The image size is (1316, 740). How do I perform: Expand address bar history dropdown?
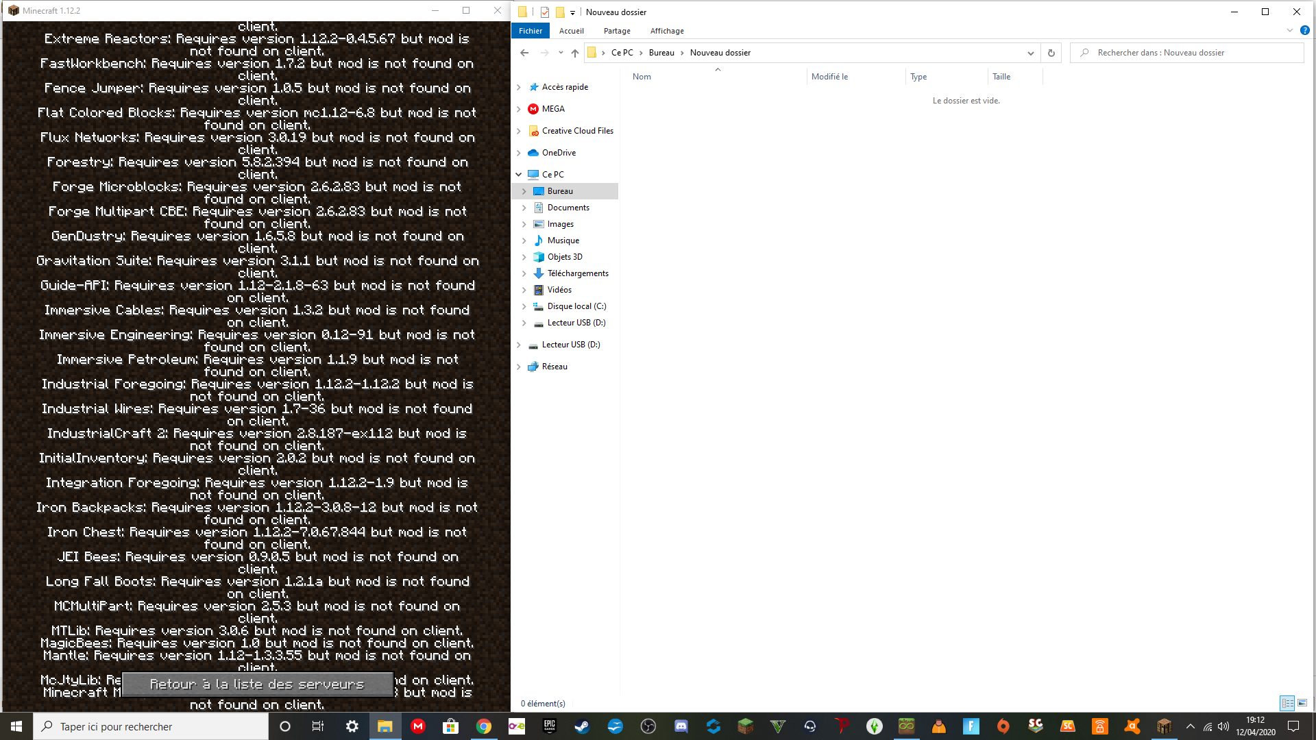point(1030,53)
